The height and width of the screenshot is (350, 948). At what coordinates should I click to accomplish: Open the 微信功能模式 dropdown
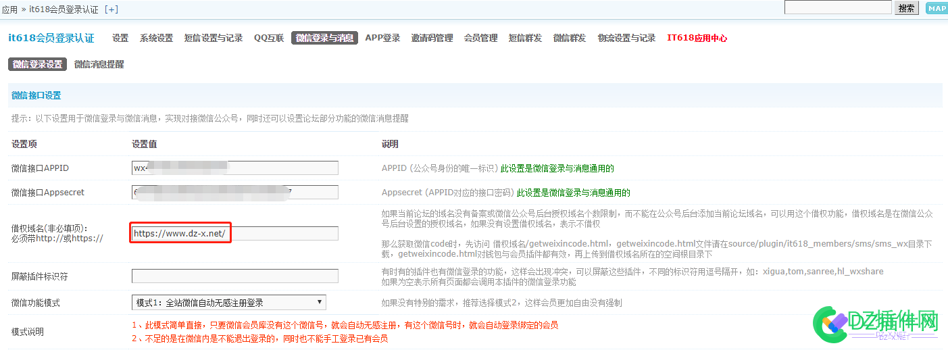pos(228,303)
